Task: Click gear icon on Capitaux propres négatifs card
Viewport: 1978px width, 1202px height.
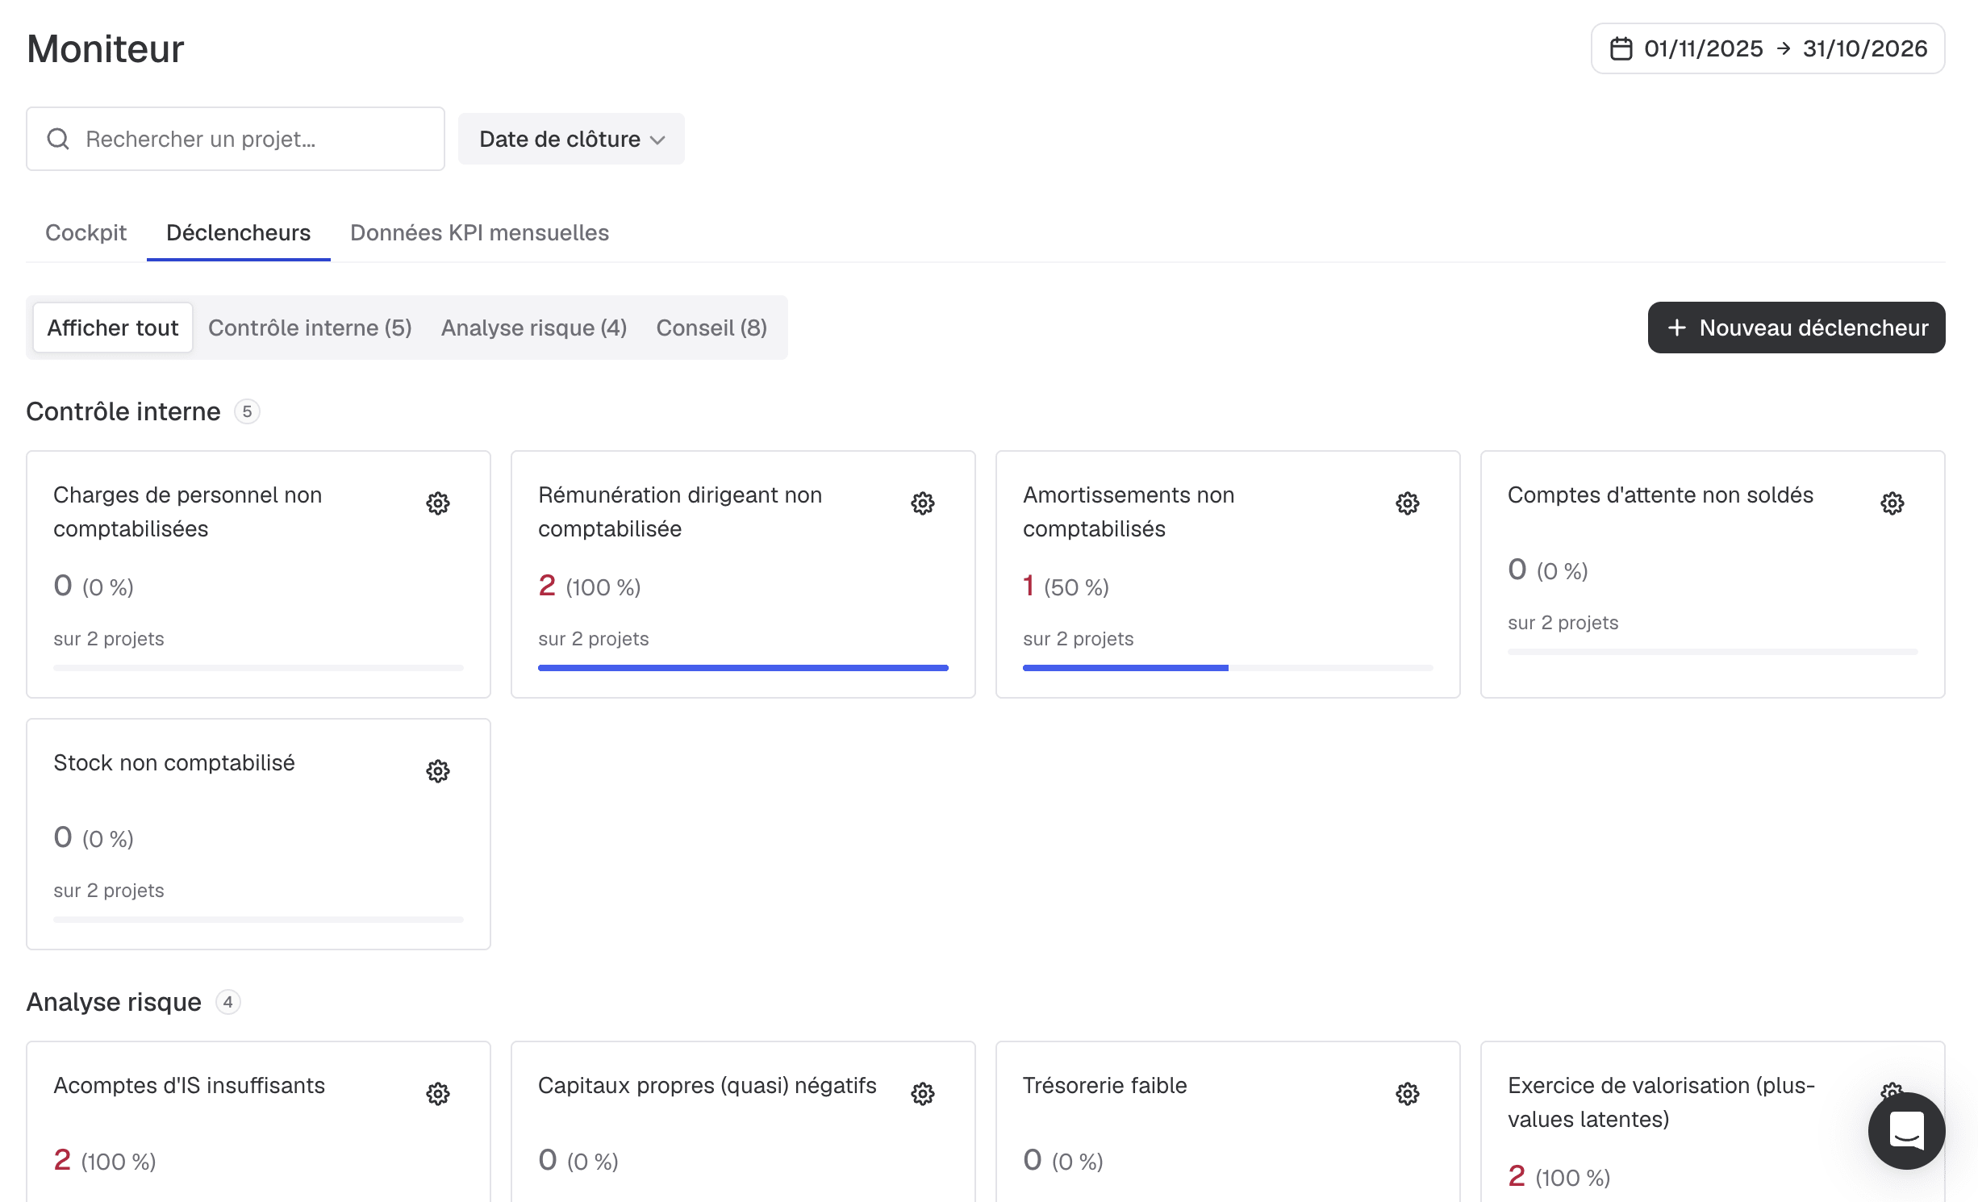Action: (x=923, y=1094)
